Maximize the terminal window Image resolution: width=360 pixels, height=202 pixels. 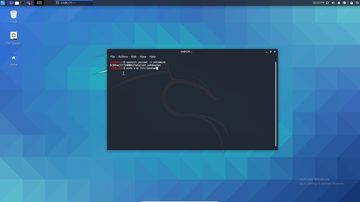pyautogui.click(x=271, y=52)
